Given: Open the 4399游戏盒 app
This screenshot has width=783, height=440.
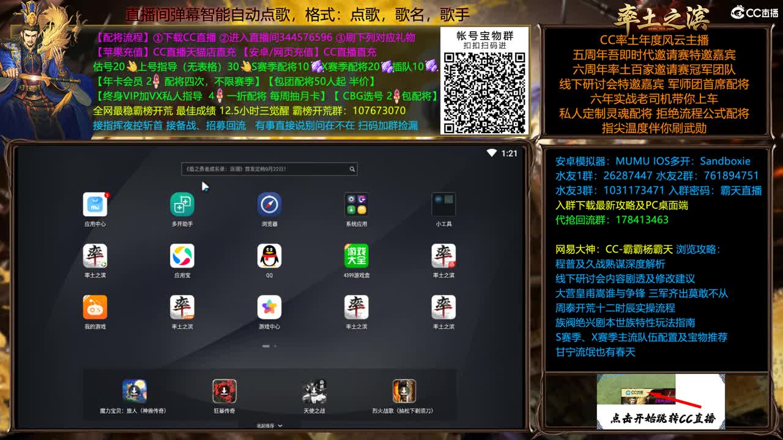Looking at the screenshot, I should 356,256.
